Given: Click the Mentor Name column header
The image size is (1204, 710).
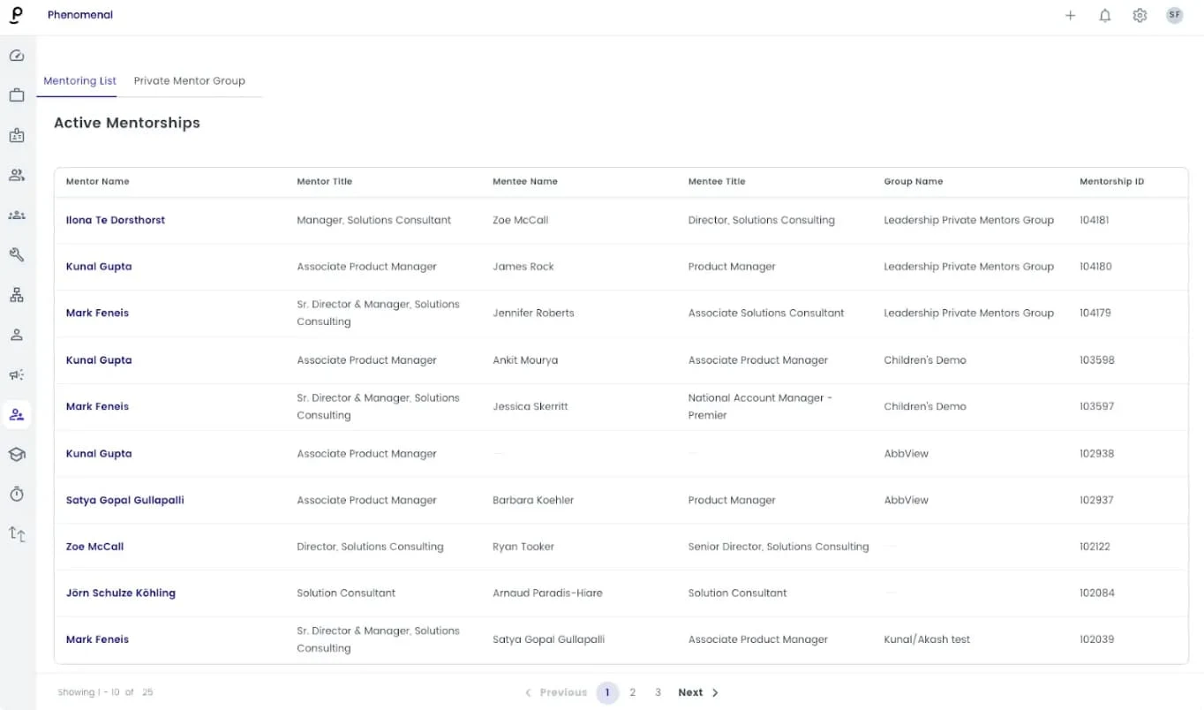Looking at the screenshot, I should 98,181.
